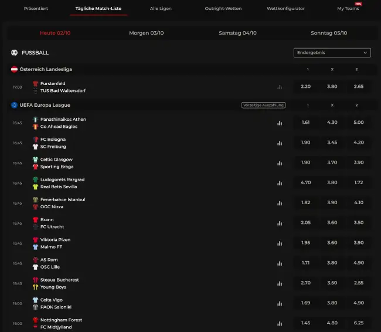The height and width of the screenshot is (332, 381).
Task: Click the Vorzeitige Auszahlung badge
Action: pos(263,106)
